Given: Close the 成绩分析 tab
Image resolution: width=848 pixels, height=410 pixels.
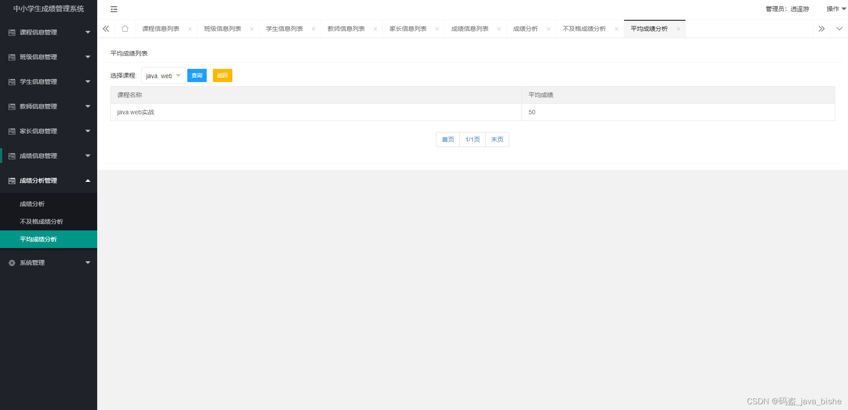Looking at the screenshot, I should [549, 29].
